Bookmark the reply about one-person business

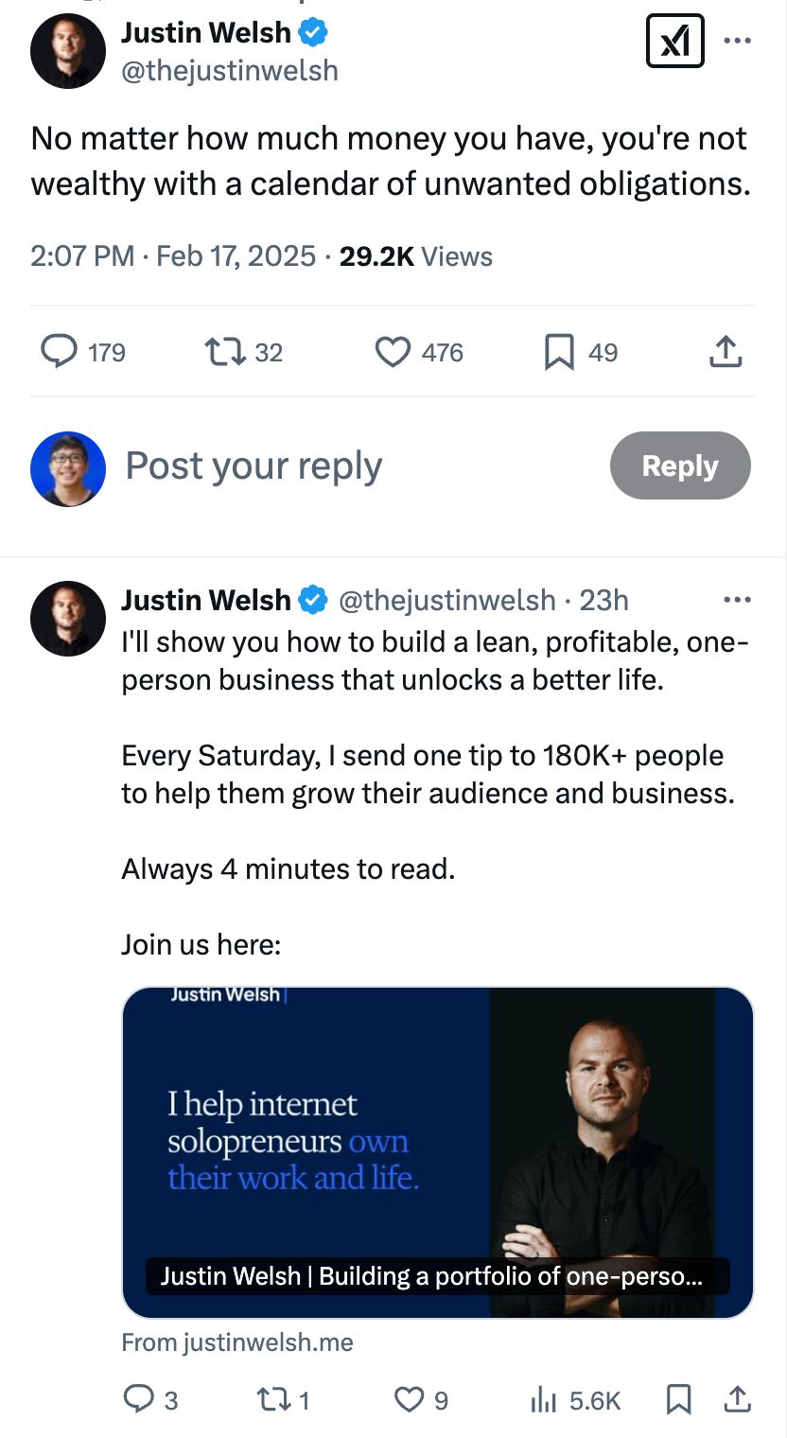[677, 1399]
